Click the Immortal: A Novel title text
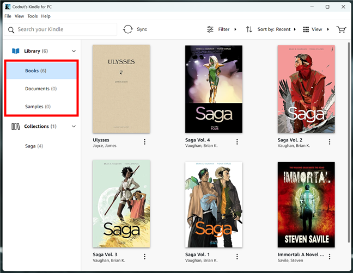353x273 pixels. click(x=301, y=255)
